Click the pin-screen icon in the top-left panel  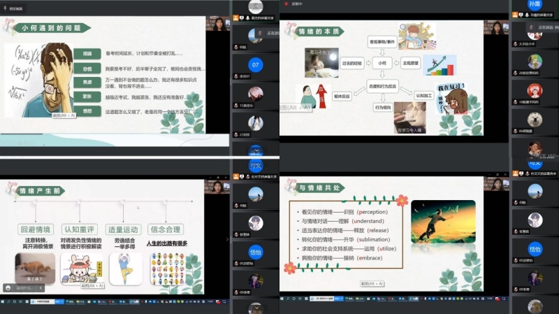point(5,8)
